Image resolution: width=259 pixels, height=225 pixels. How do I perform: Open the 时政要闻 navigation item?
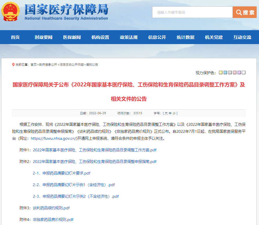(x=44, y=37)
